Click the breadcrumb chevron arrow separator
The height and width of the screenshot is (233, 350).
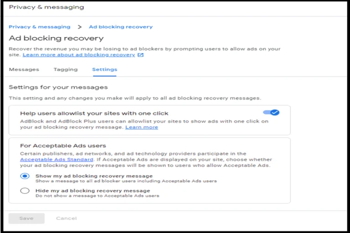[80, 27]
